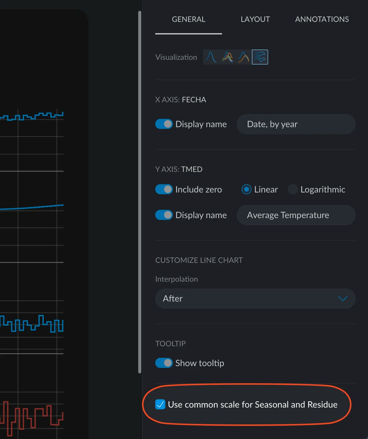368x439 pixels.
Task: Edit the 'Average Temperature' name field
Action: tap(296, 215)
